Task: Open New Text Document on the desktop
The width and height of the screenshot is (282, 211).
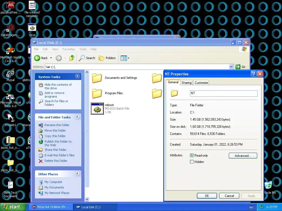Action: (10, 189)
